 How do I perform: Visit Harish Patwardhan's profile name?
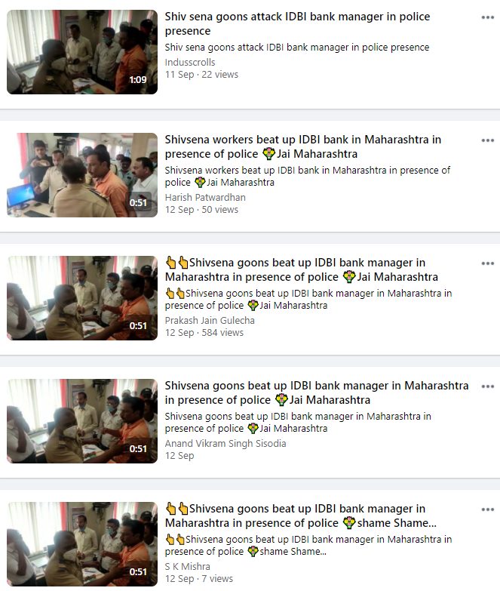(x=205, y=197)
